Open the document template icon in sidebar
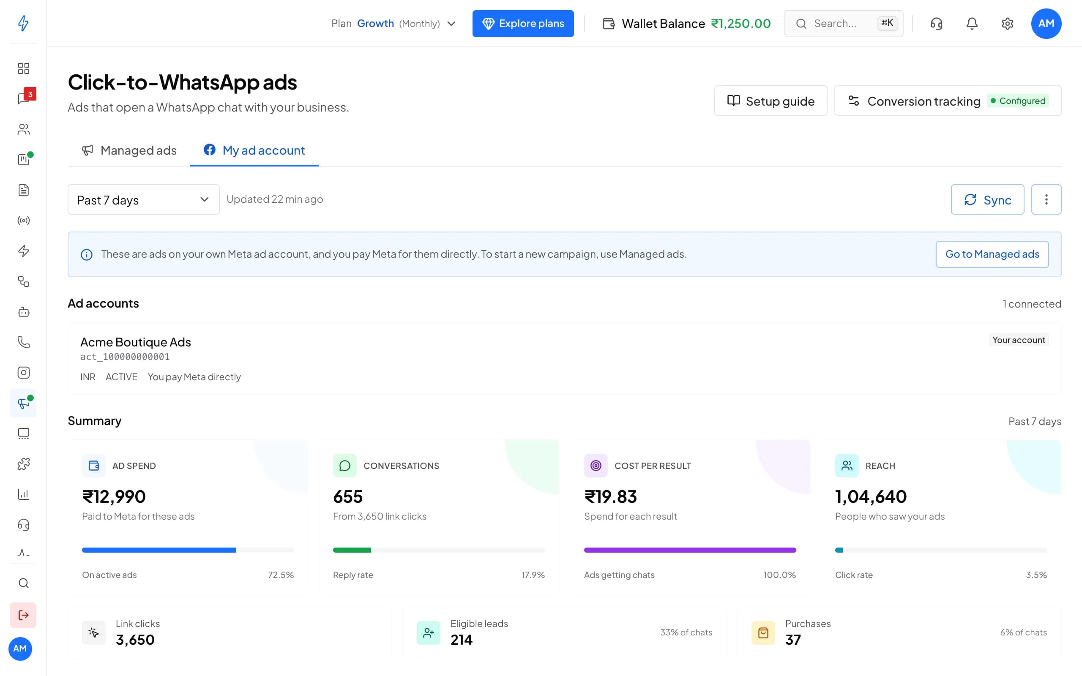Viewport: 1082px width, 676px height. pyautogui.click(x=23, y=190)
